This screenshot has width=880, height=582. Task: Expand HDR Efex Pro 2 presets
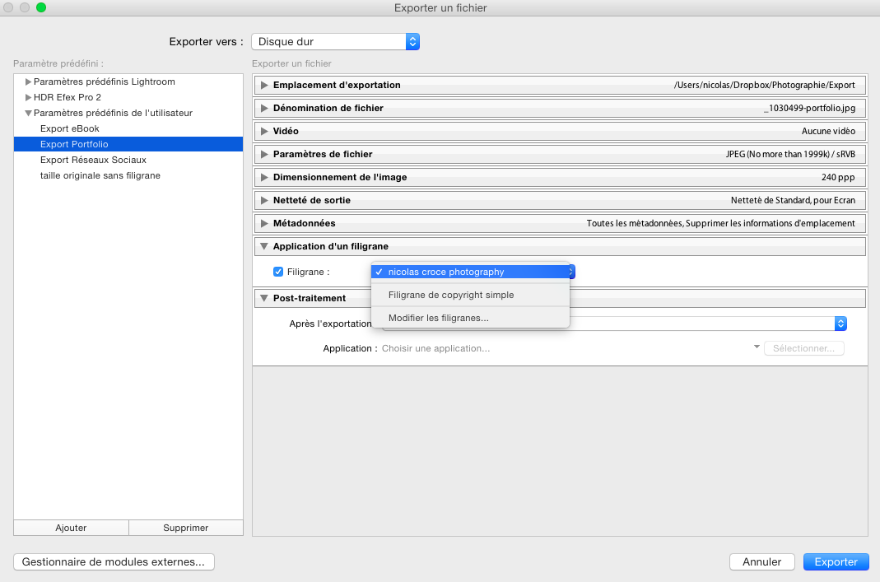pos(29,97)
